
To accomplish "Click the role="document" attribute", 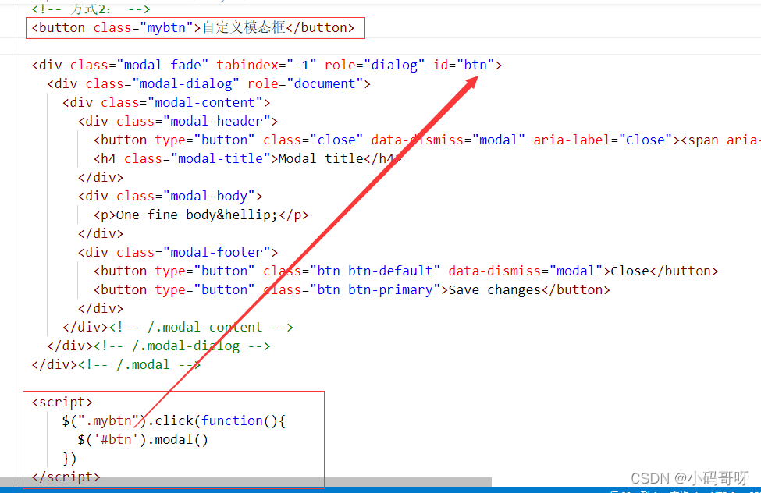I will (305, 84).
